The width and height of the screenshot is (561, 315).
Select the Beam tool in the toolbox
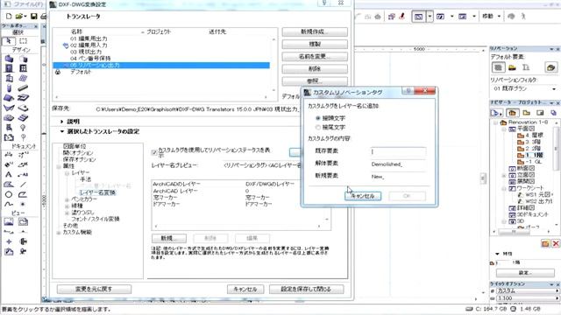click(24, 88)
